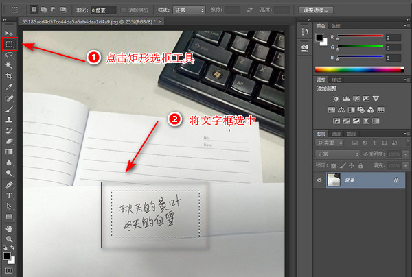Select the 图层 layers tab
This screenshot has height=277, width=412.
(x=321, y=134)
